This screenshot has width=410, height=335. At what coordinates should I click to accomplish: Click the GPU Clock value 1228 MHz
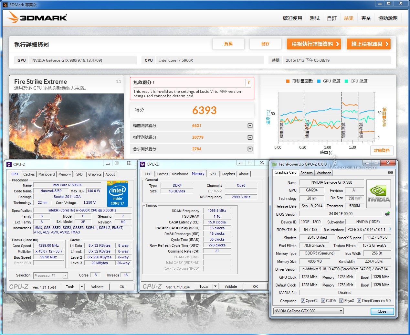click(x=310, y=277)
